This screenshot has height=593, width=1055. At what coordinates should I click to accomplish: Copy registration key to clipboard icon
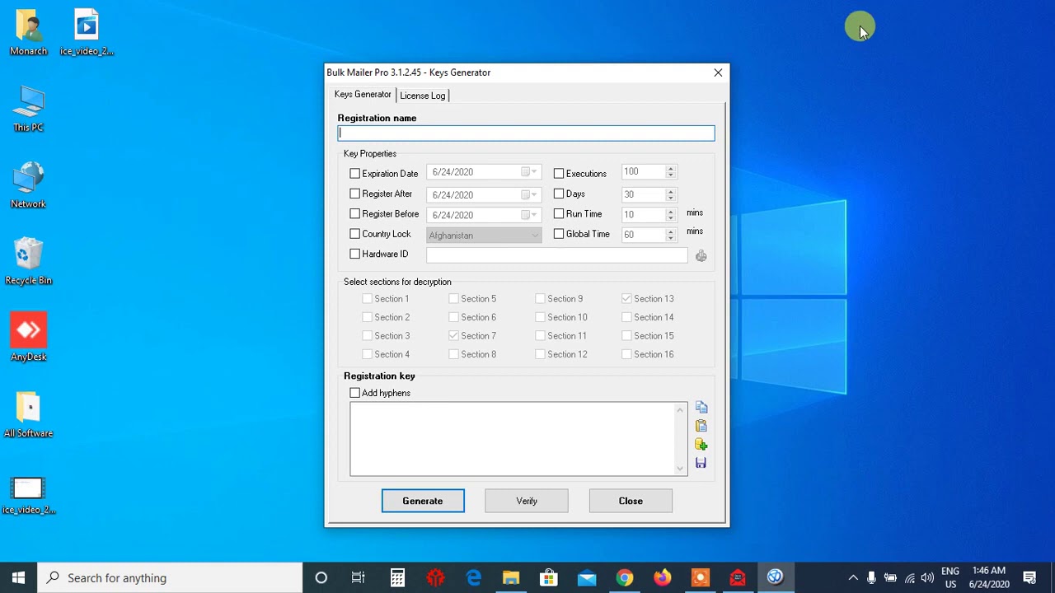701,408
